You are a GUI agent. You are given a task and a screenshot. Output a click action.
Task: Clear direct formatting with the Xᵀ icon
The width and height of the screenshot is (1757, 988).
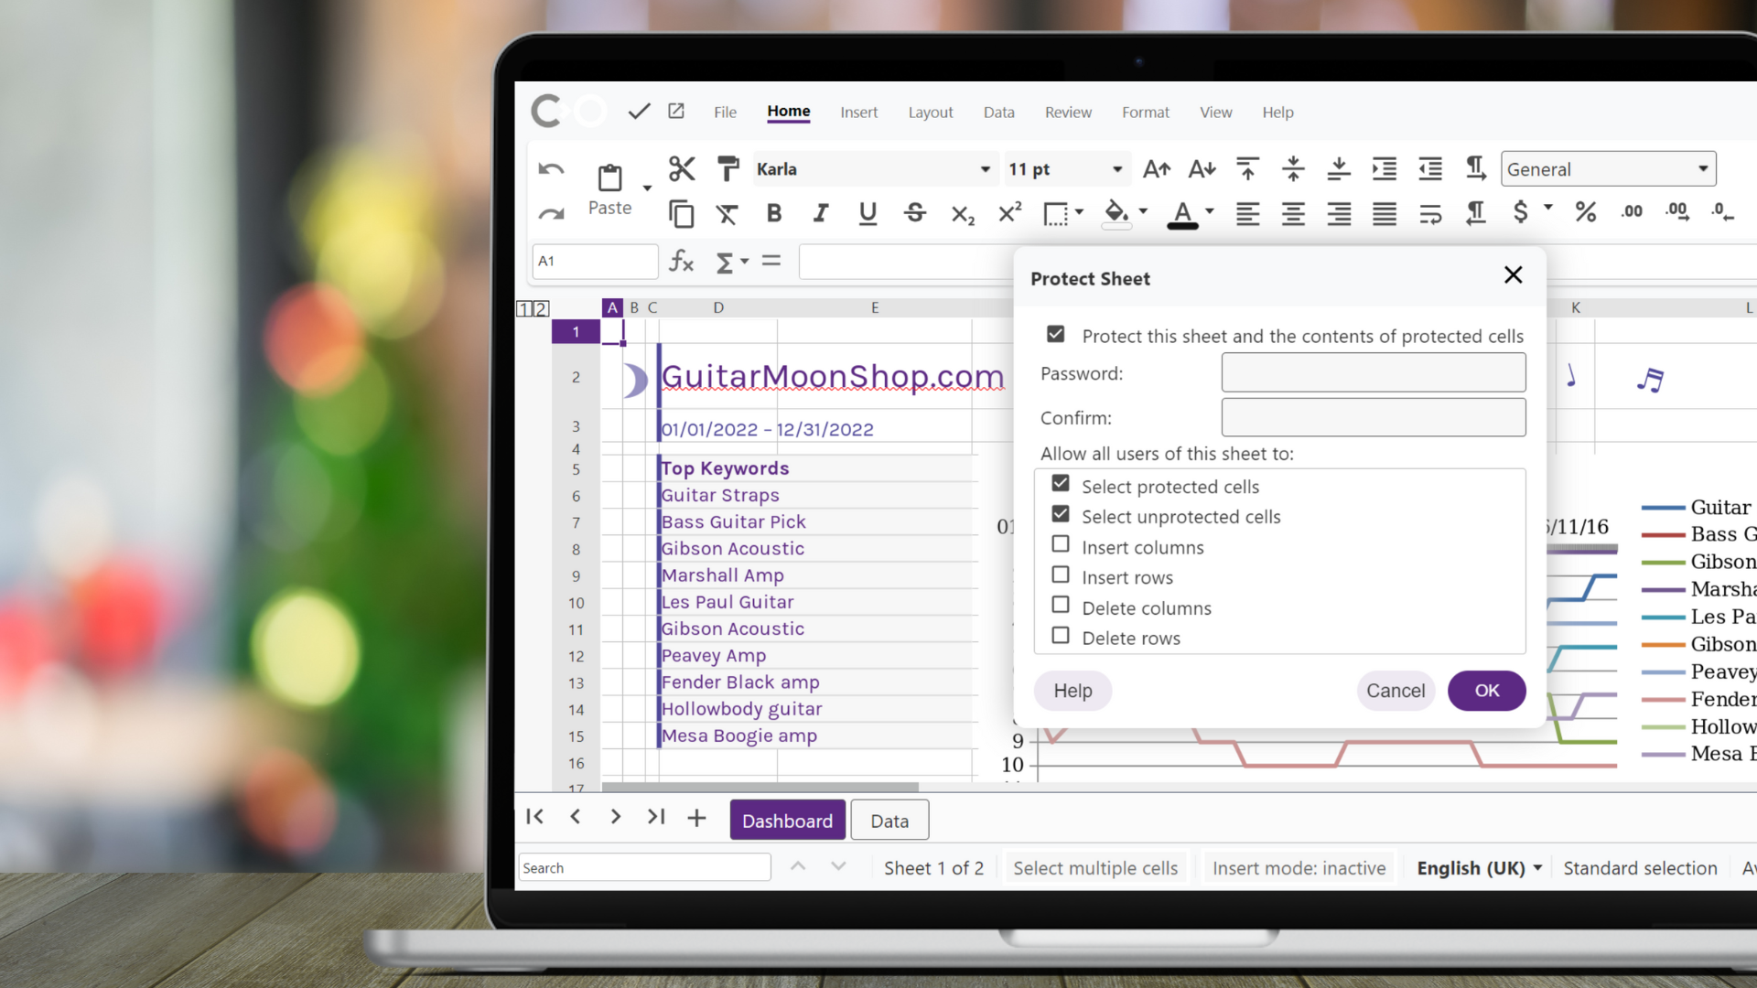point(728,213)
